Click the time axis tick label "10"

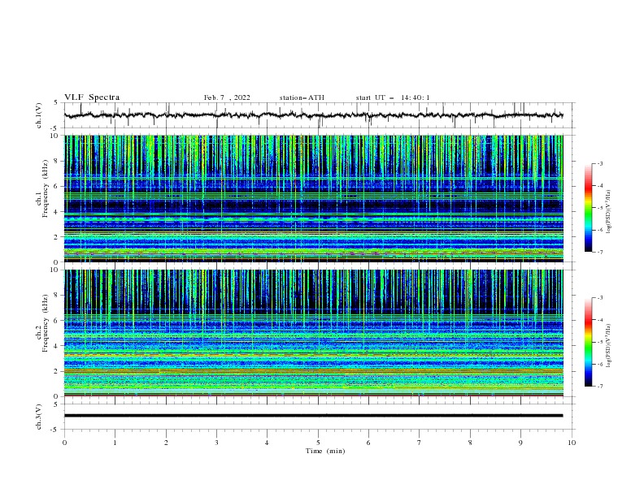point(572,443)
